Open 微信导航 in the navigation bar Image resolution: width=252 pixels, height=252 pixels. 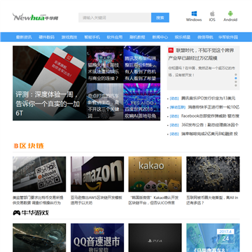click(205, 37)
